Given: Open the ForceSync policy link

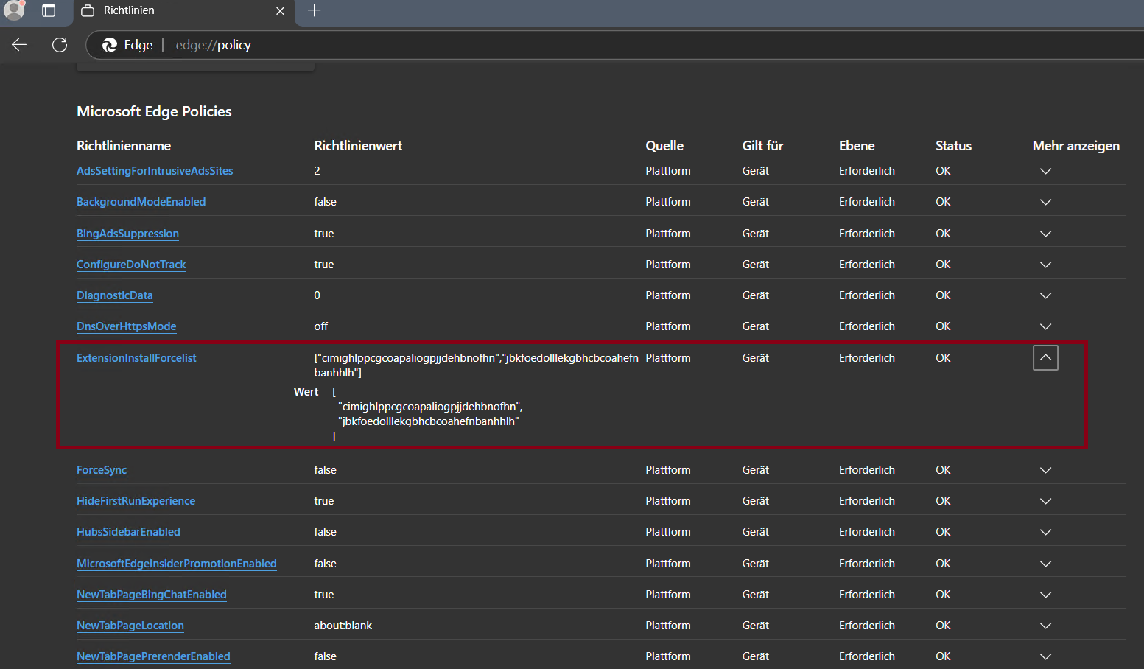Looking at the screenshot, I should 102,470.
